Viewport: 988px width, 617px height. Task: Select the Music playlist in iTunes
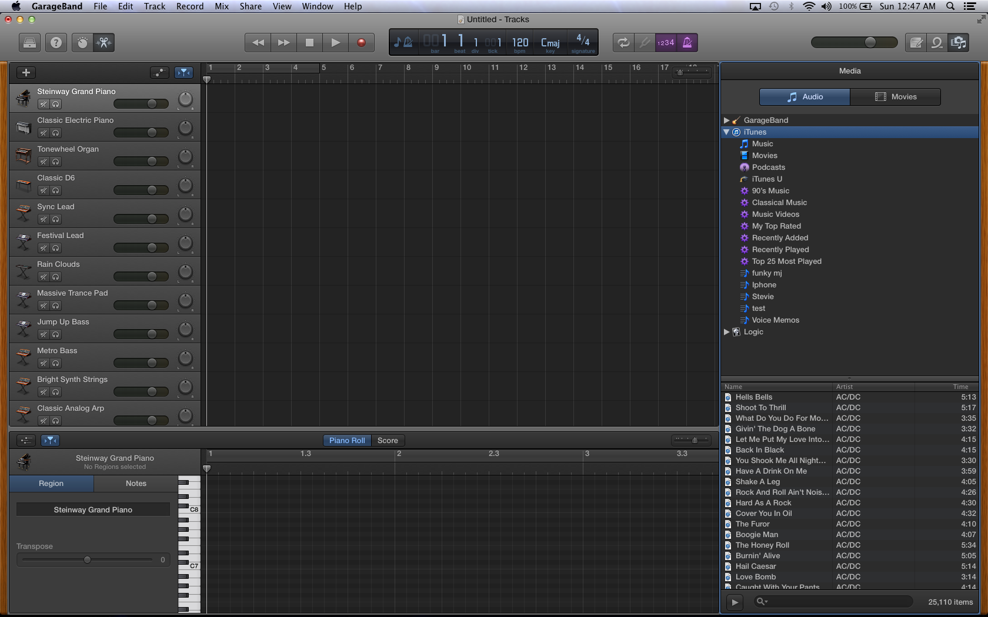pos(762,143)
